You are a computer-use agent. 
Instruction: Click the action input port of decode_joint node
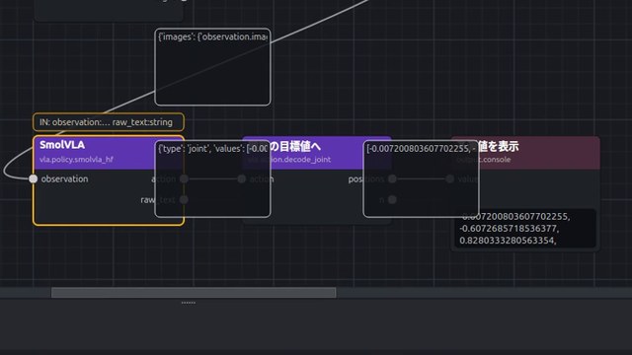[x=241, y=178]
